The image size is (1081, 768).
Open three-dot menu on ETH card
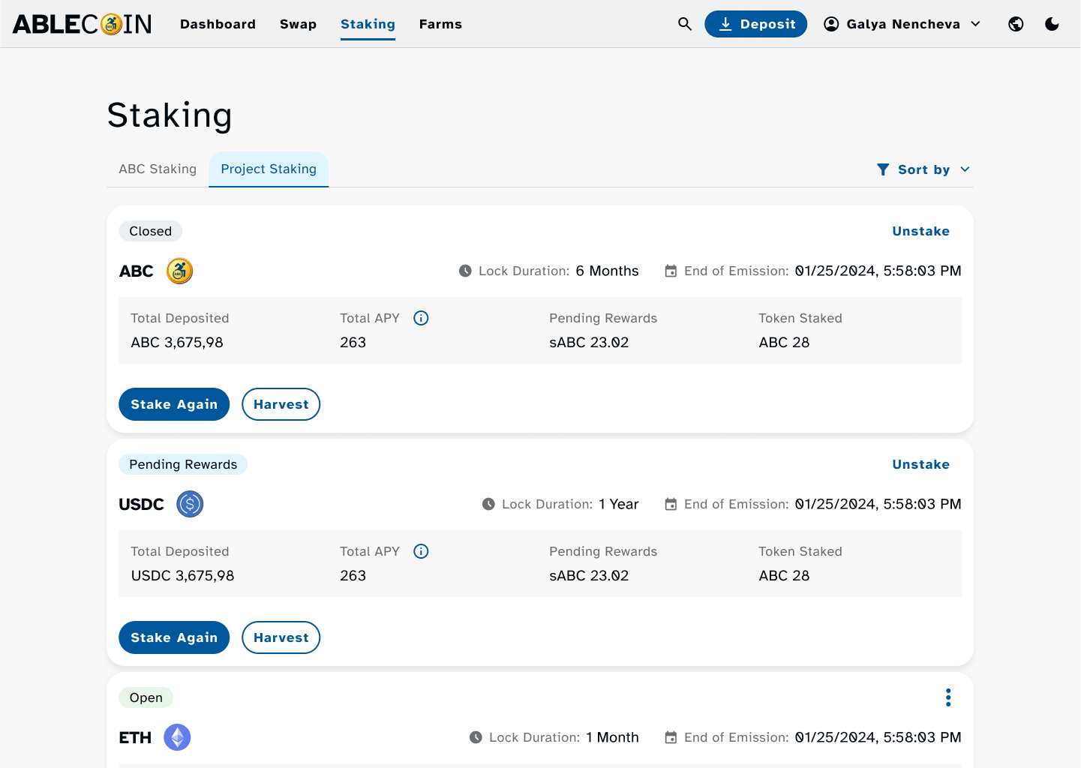[x=948, y=697]
